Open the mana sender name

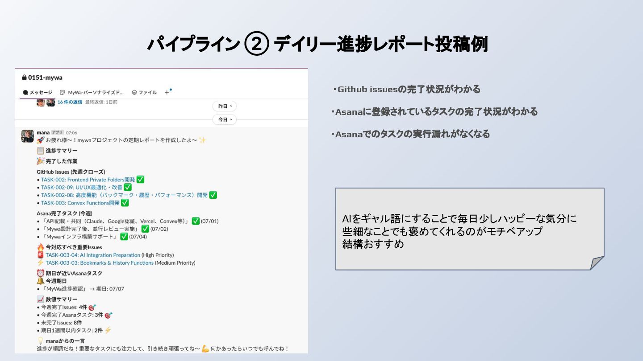[43, 132]
